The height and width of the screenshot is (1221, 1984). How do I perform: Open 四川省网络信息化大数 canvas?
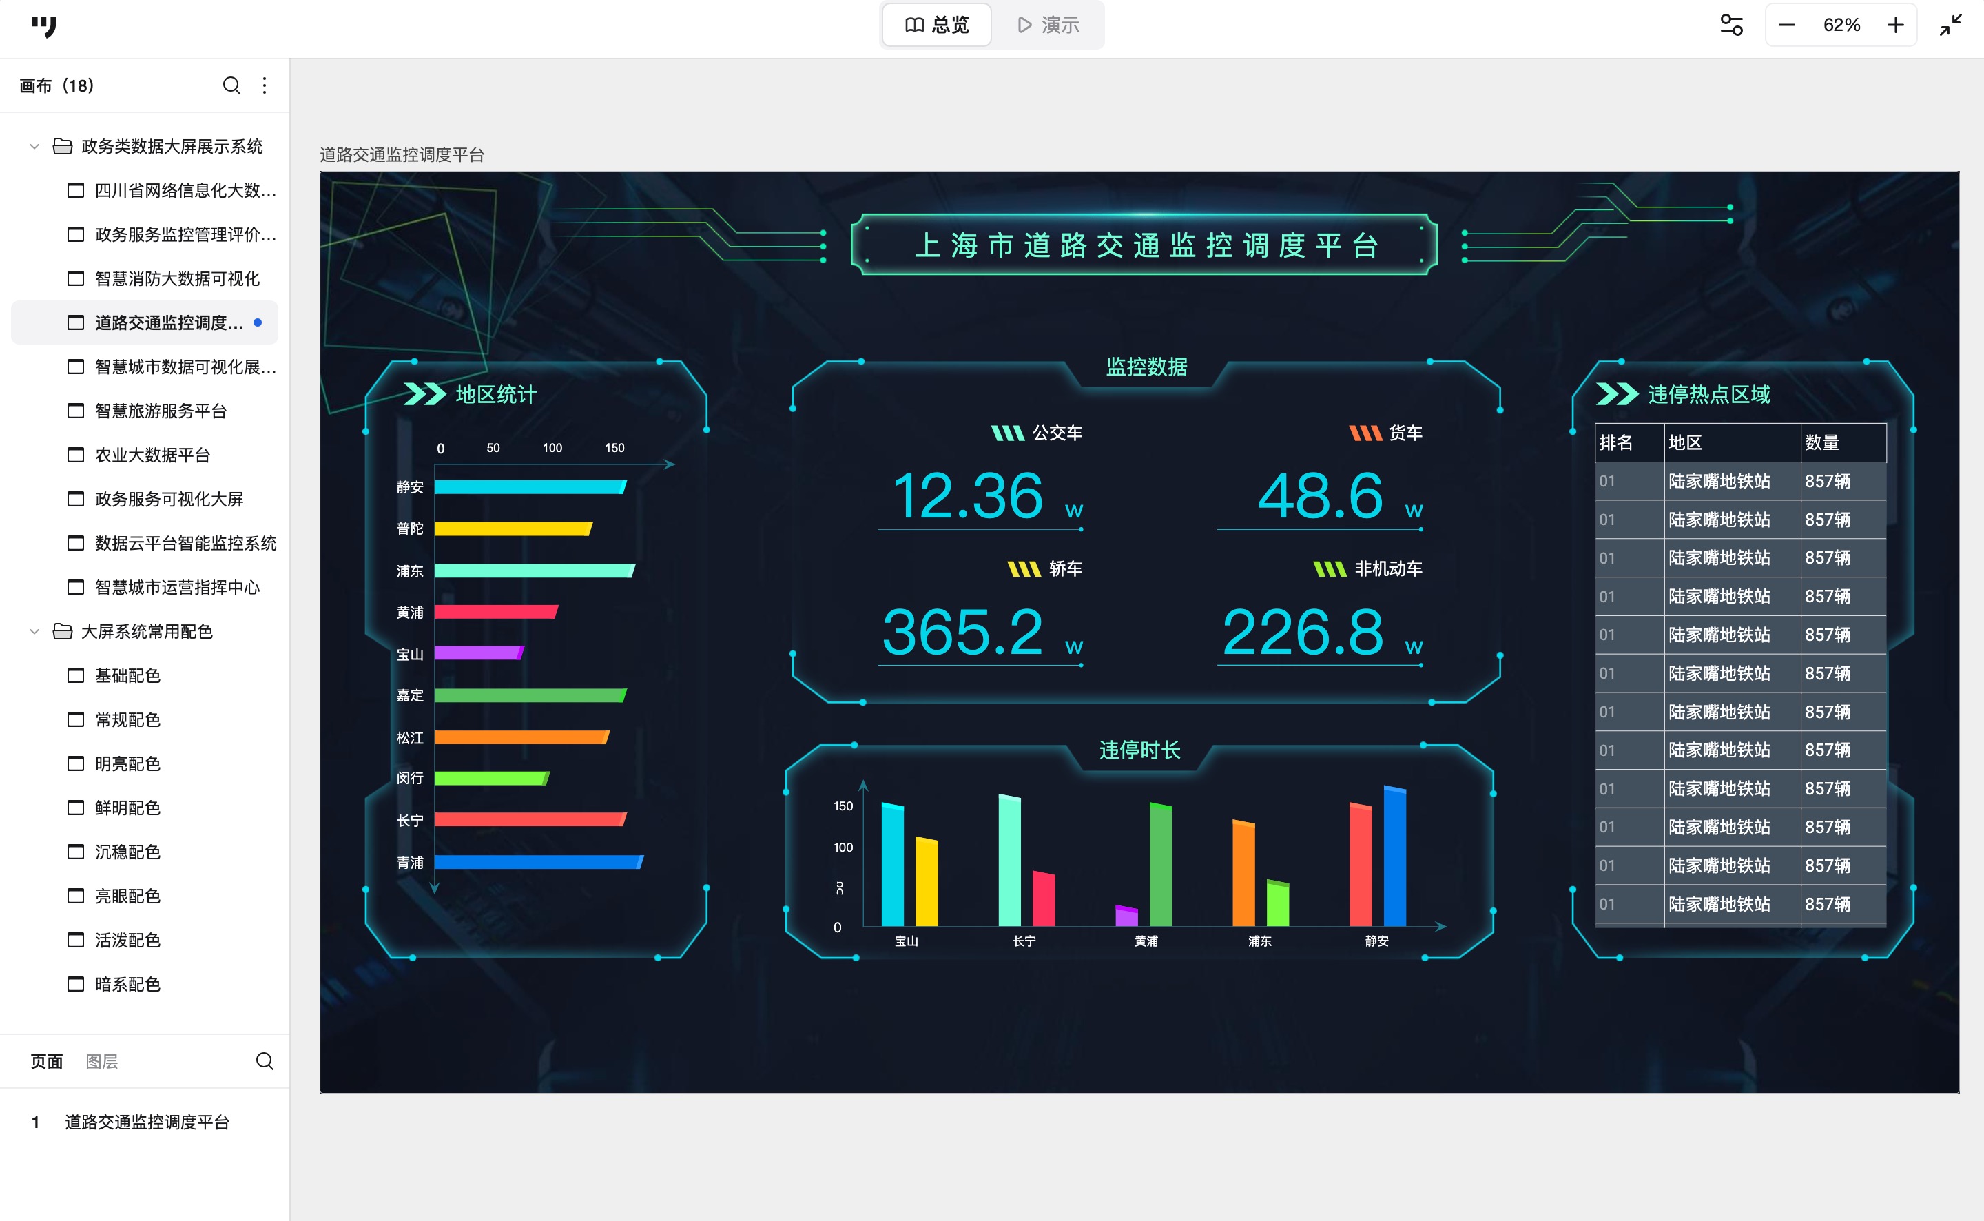pyautogui.click(x=145, y=191)
